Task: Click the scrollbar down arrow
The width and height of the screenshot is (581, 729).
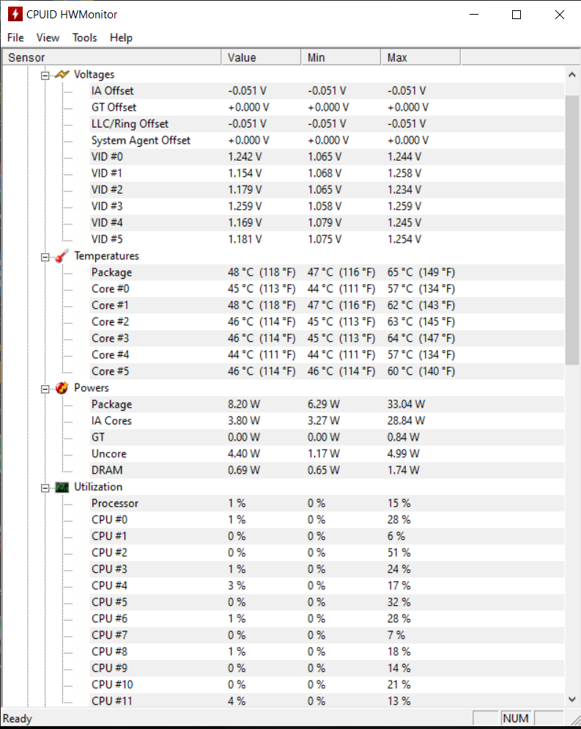Action: point(572,699)
